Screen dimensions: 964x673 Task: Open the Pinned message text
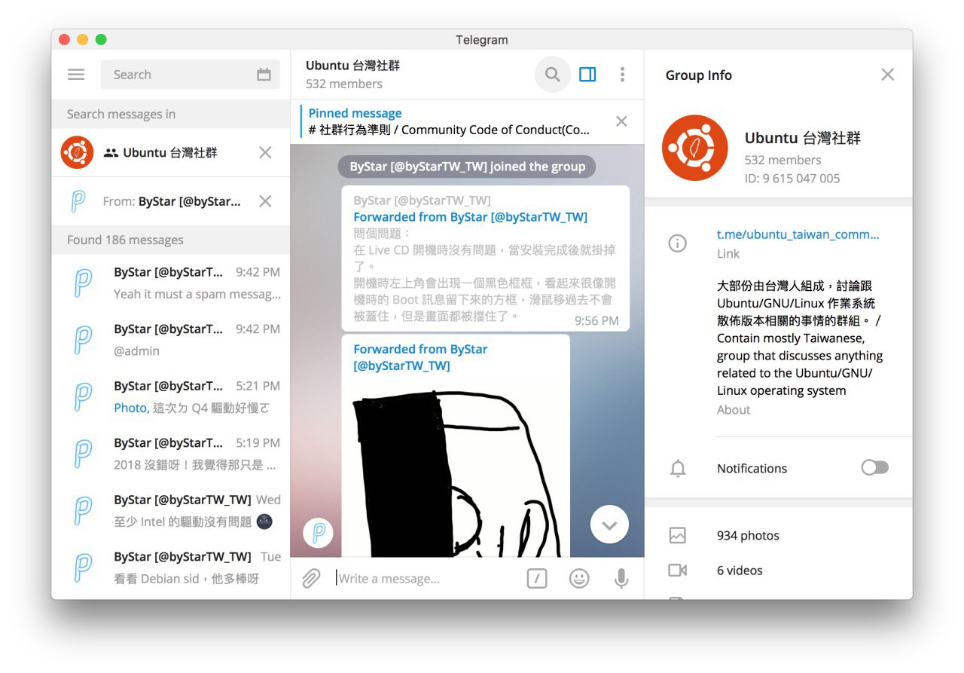pyautogui.click(x=450, y=121)
